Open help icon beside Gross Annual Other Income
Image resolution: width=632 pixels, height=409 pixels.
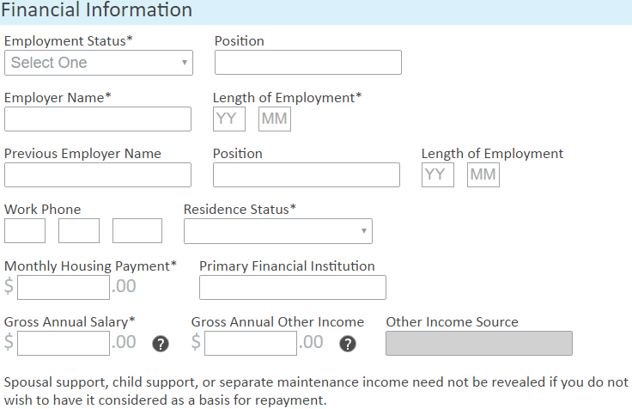348,344
